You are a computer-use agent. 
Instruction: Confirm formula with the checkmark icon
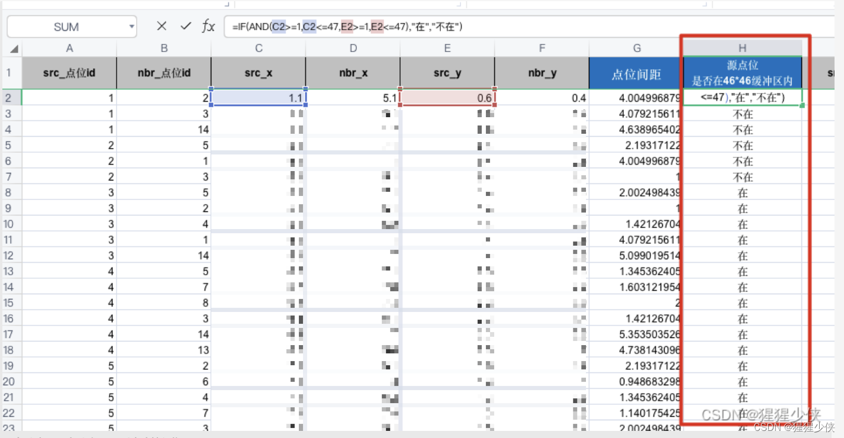(x=186, y=26)
